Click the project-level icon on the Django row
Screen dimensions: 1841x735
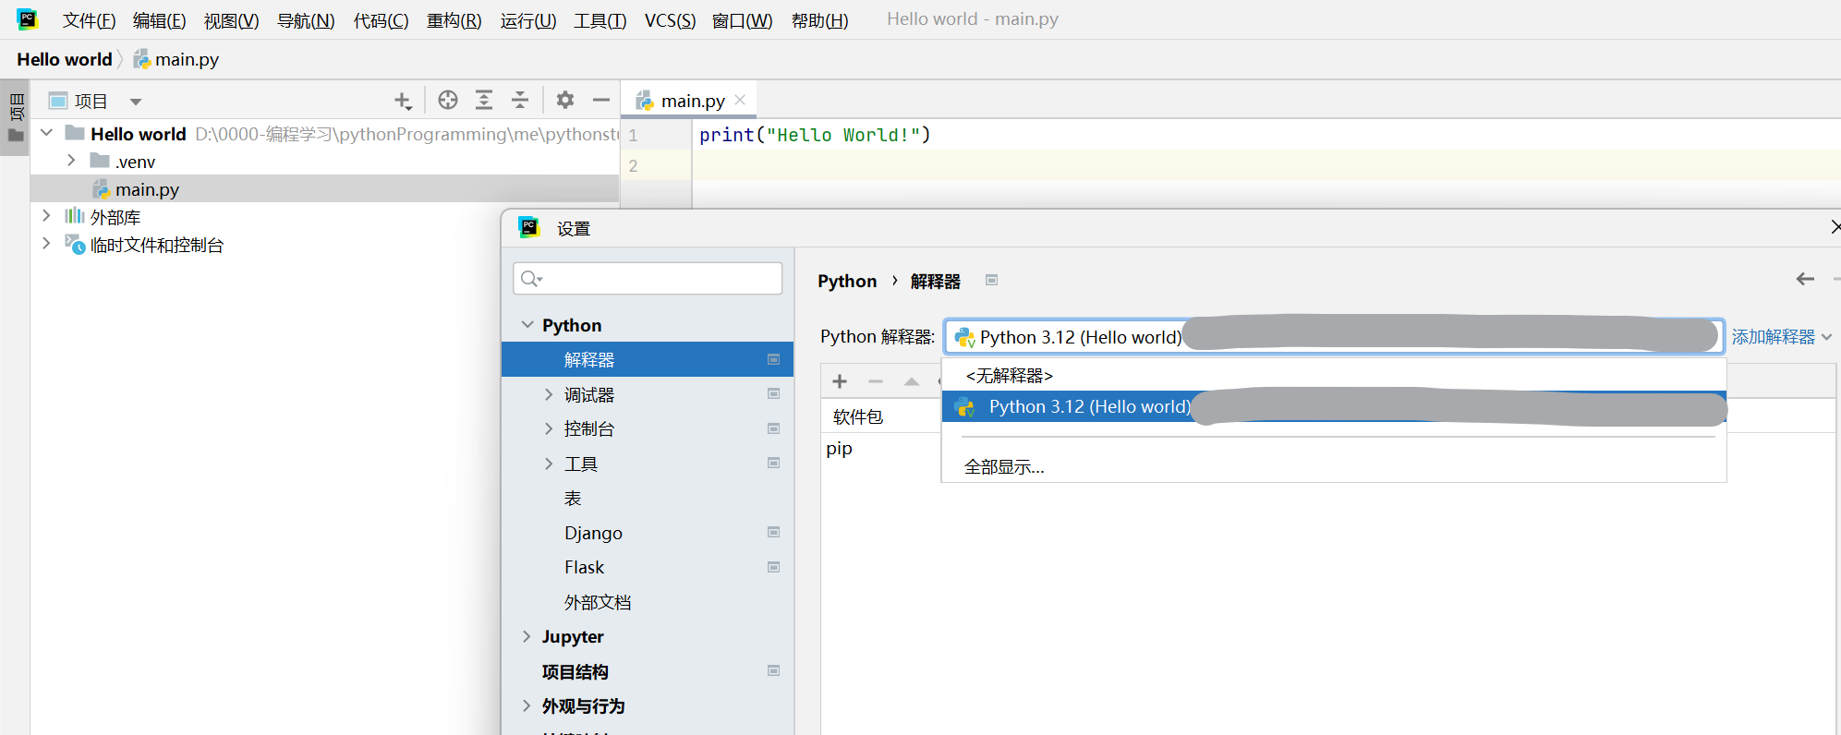774,532
